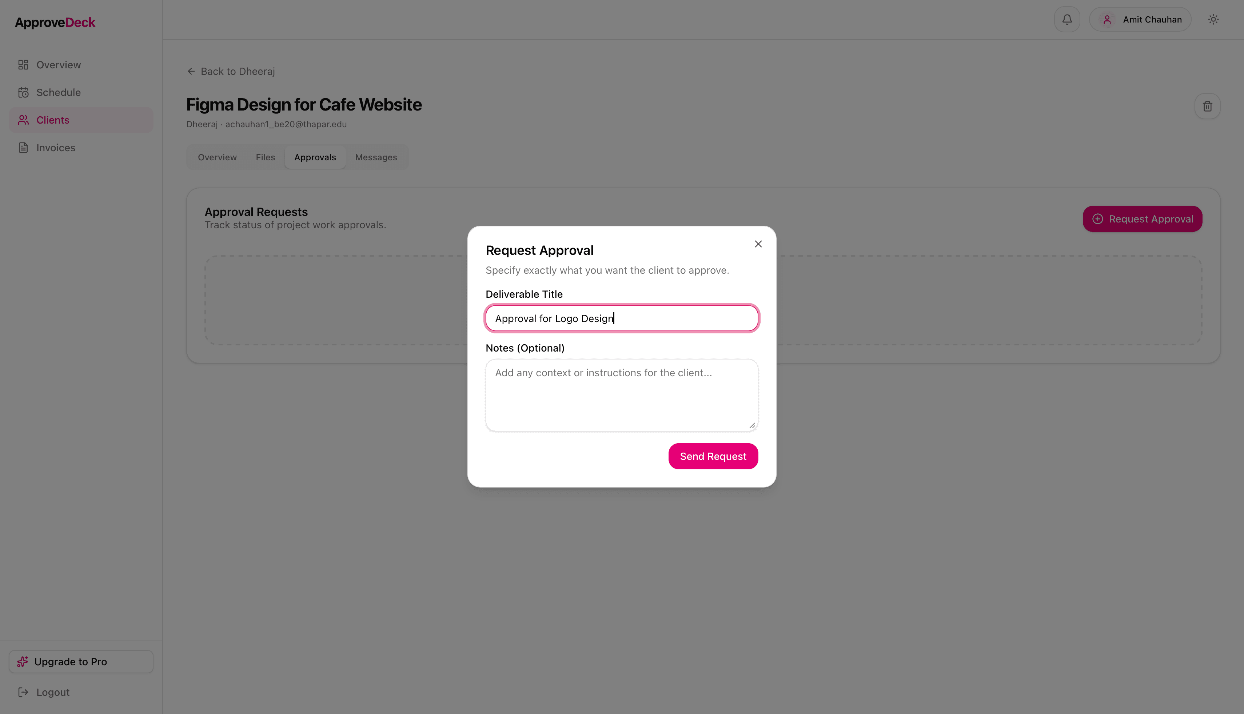1244x714 pixels.
Task: Click inside the Notes text area
Action: 621,395
